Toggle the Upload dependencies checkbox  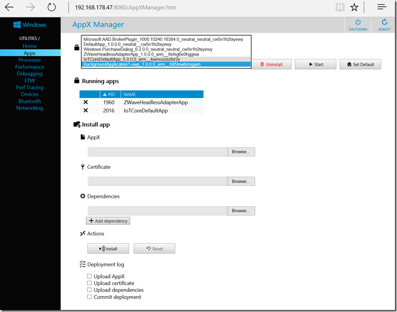pyautogui.click(x=89, y=289)
